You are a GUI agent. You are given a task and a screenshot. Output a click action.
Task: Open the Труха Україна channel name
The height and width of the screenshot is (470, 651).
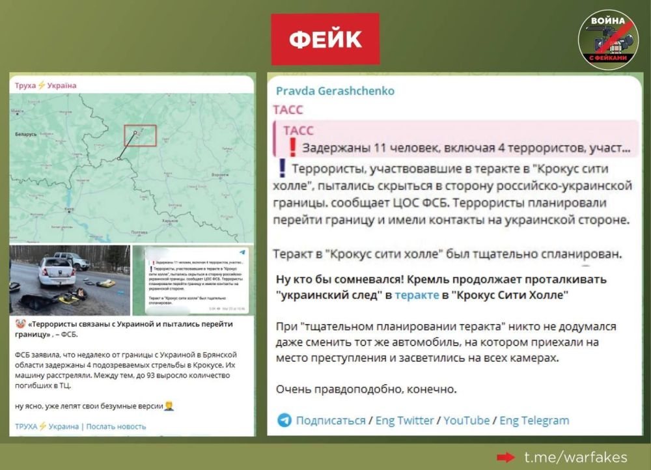(x=46, y=85)
